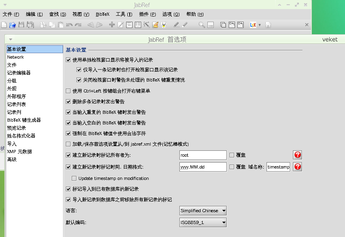Open the 文件 (F) menu
Image resolution: width=345 pixels, height=237 pixels.
pyautogui.click(x=11, y=14)
